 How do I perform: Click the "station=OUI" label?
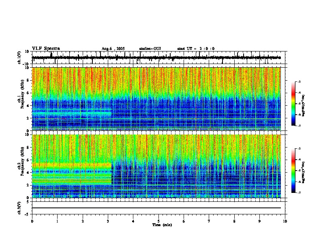(x=150, y=49)
